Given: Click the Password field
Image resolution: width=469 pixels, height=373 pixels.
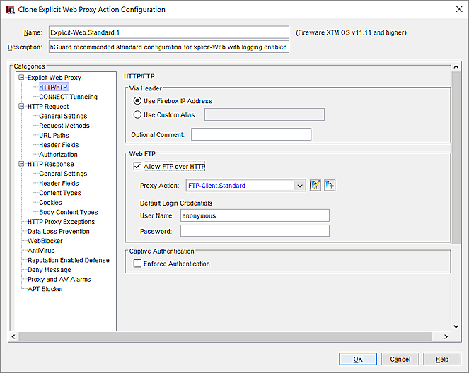Looking at the screenshot, I should [255, 231].
